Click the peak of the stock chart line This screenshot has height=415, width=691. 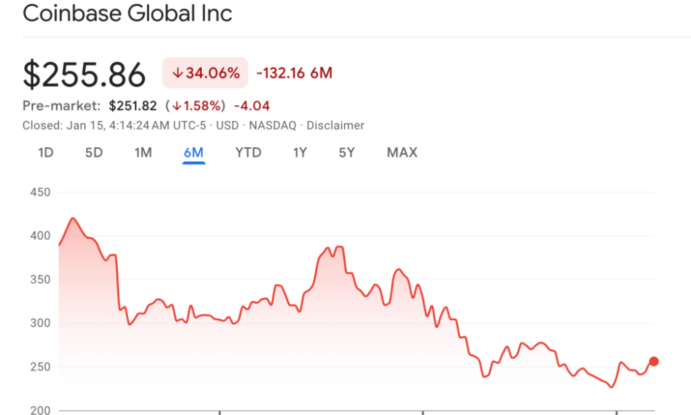click(x=72, y=217)
